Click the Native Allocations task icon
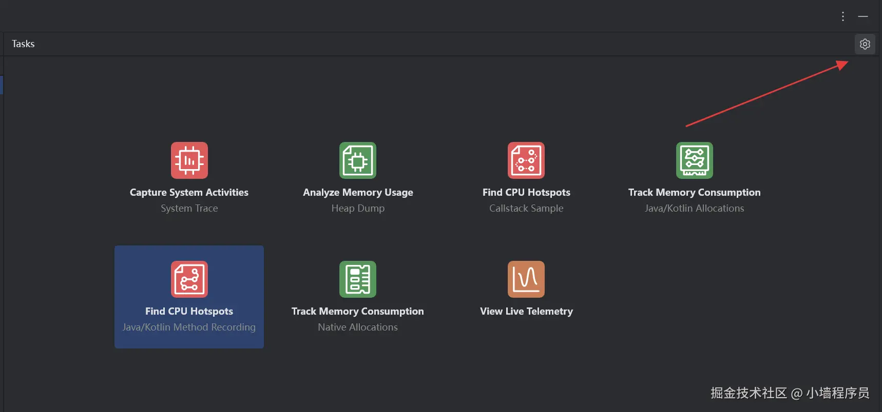The width and height of the screenshot is (882, 412). click(358, 279)
